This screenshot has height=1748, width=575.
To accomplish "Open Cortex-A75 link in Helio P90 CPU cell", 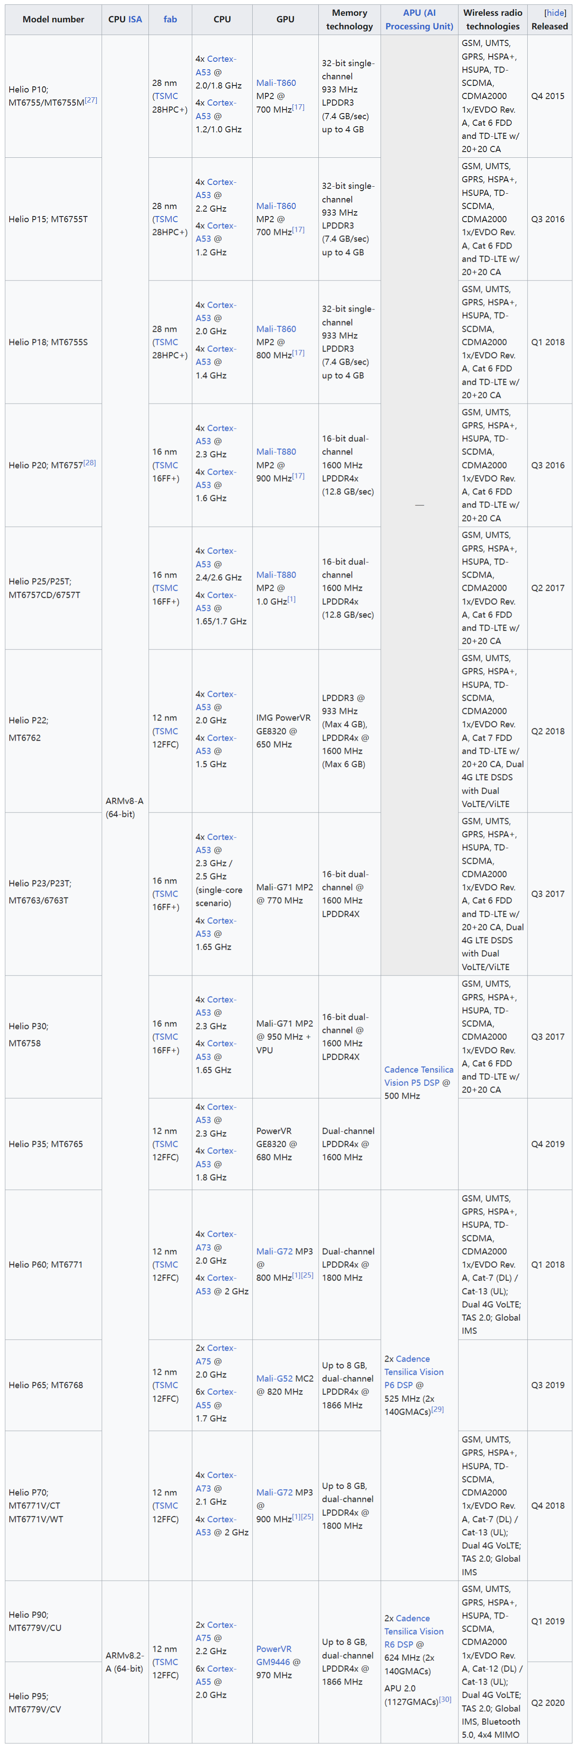I will 215,1632.
